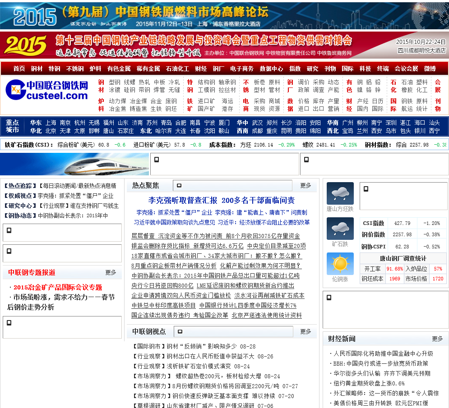Open 唐山钢厂调查统计 heading
Image resolution: width=449 pixels, height=408 pixels.
(403, 259)
